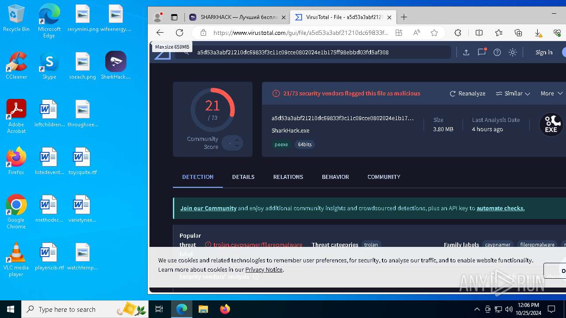This screenshot has width=566, height=318.
Task: Toggle Edge split screen
Action: point(479,33)
